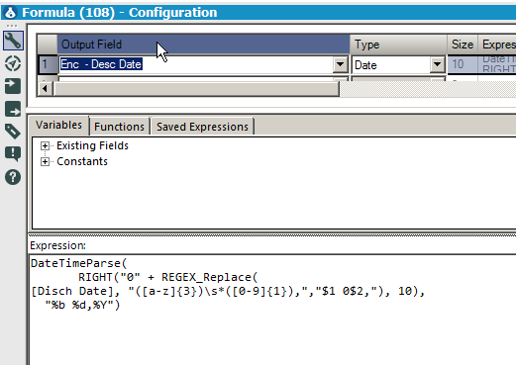Click the Size column header
This screenshot has height=365, width=516.
click(x=463, y=45)
